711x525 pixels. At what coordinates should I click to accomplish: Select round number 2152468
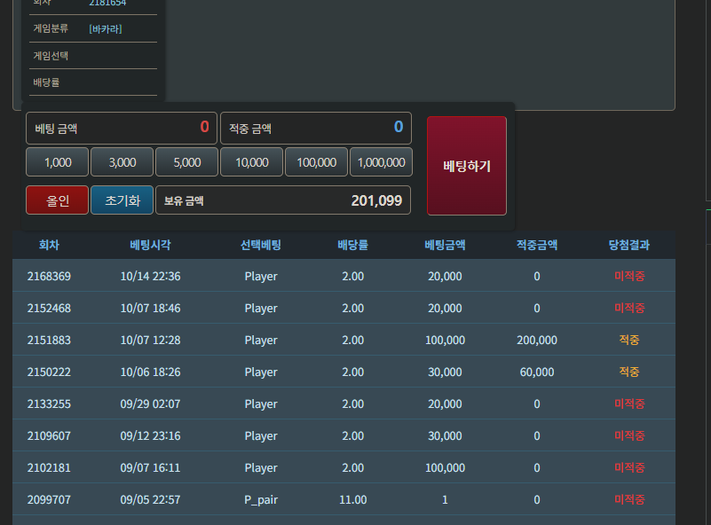pos(49,308)
